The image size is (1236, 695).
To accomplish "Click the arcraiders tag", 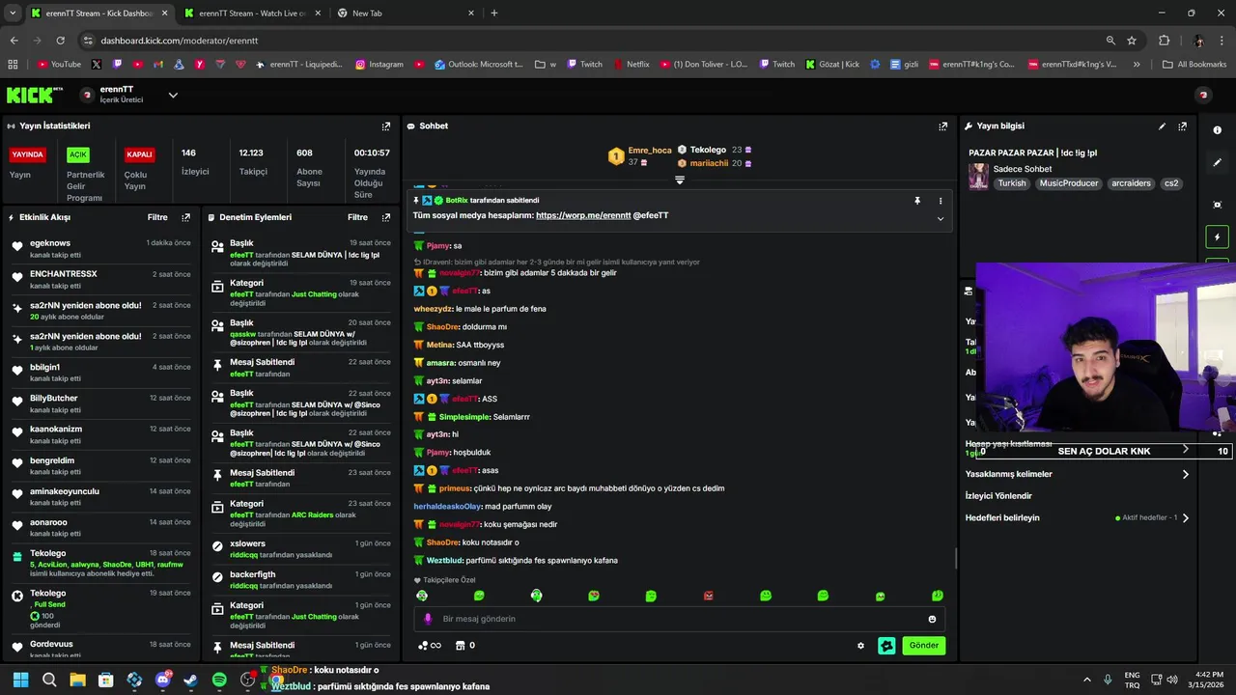I will point(1130,183).
